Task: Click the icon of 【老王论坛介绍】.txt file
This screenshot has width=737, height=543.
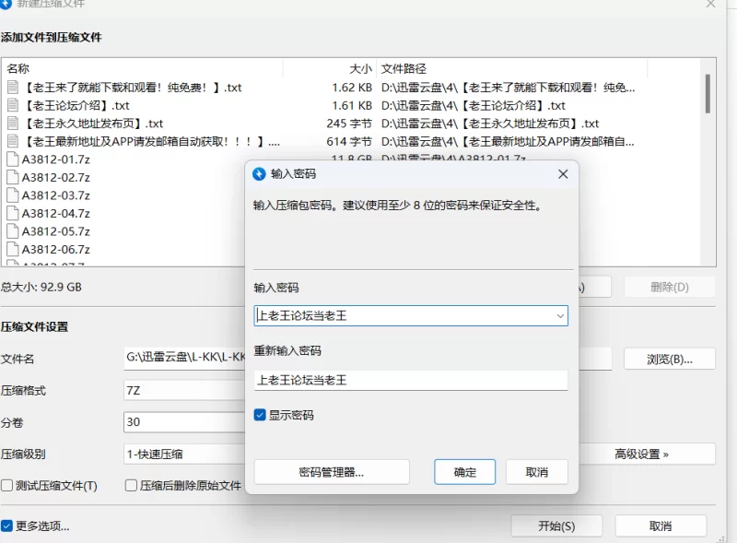Action: (13, 105)
